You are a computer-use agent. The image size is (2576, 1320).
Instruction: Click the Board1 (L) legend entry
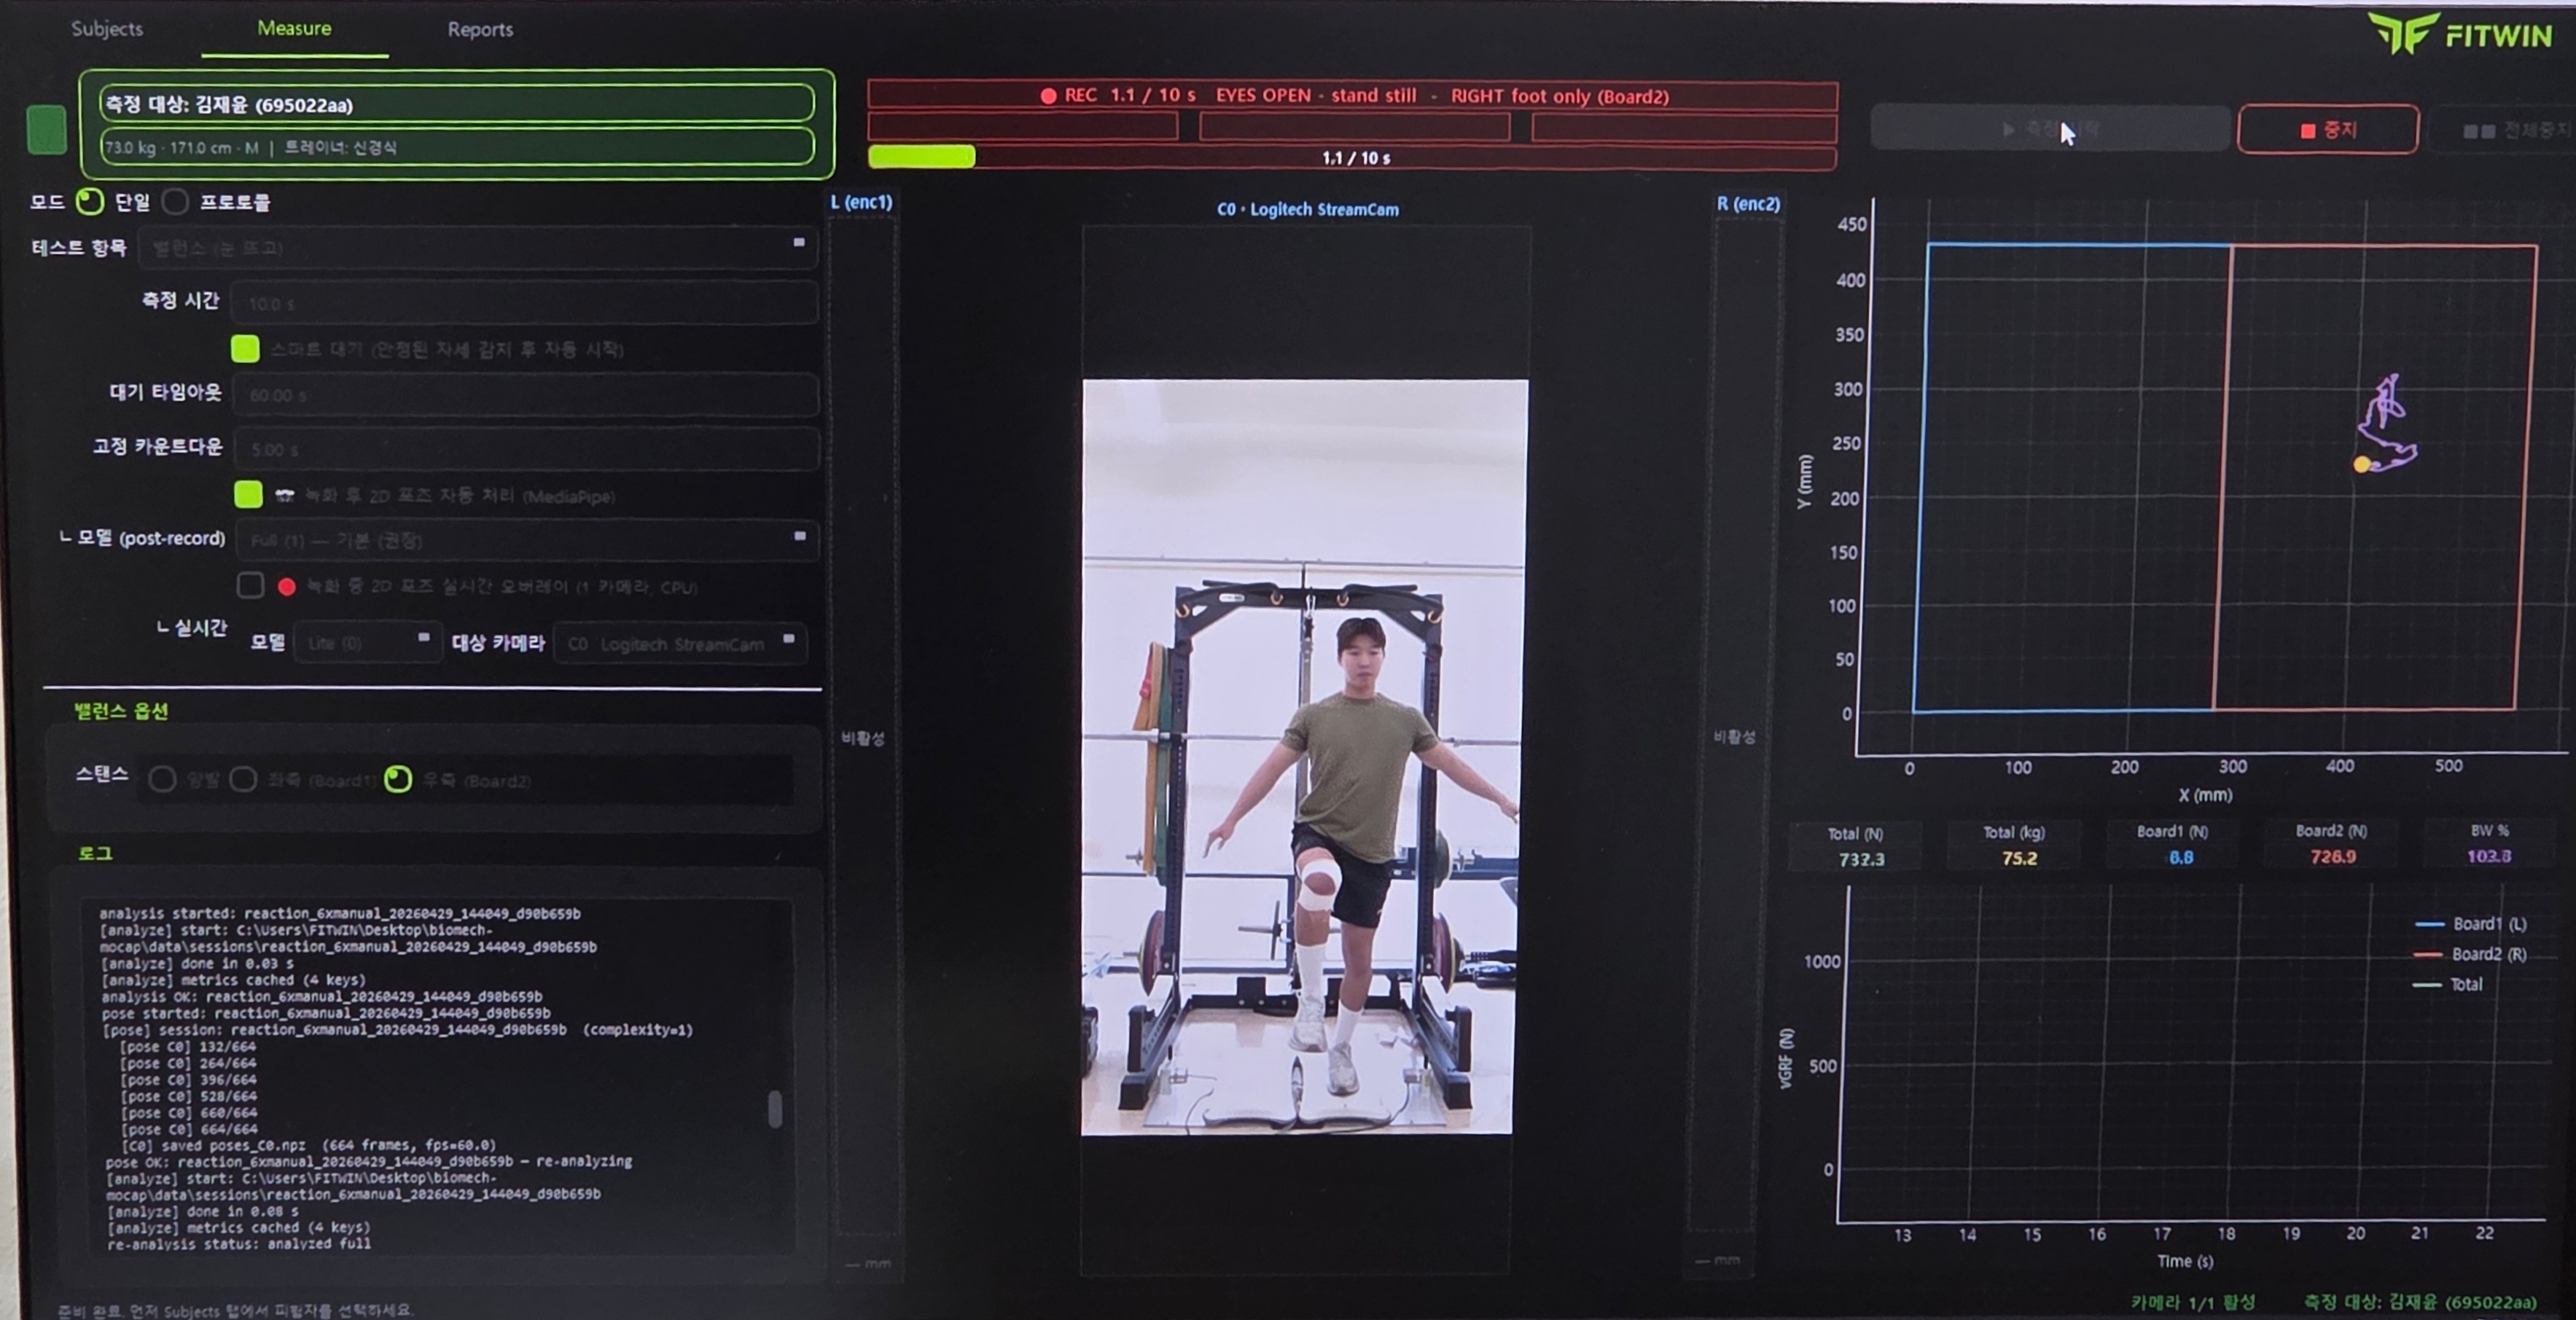(2470, 924)
